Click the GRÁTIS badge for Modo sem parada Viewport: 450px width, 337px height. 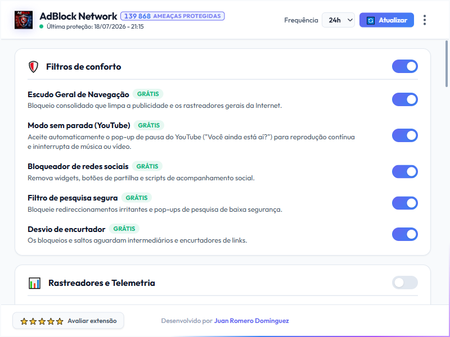click(148, 125)
